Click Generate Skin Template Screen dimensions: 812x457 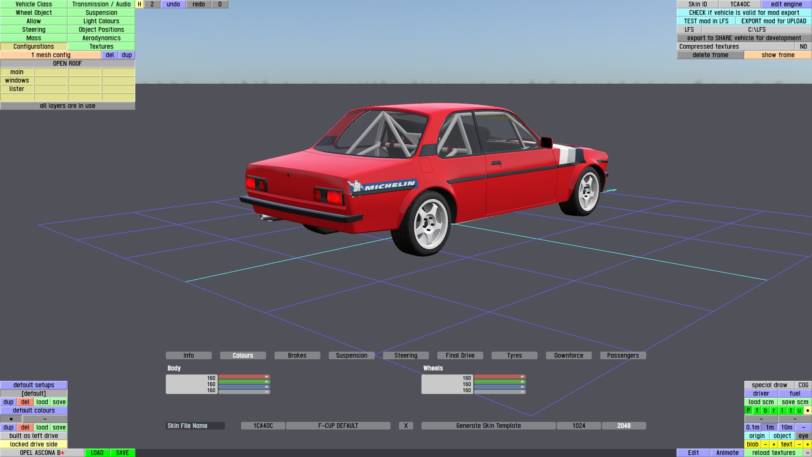coord(488,426)
